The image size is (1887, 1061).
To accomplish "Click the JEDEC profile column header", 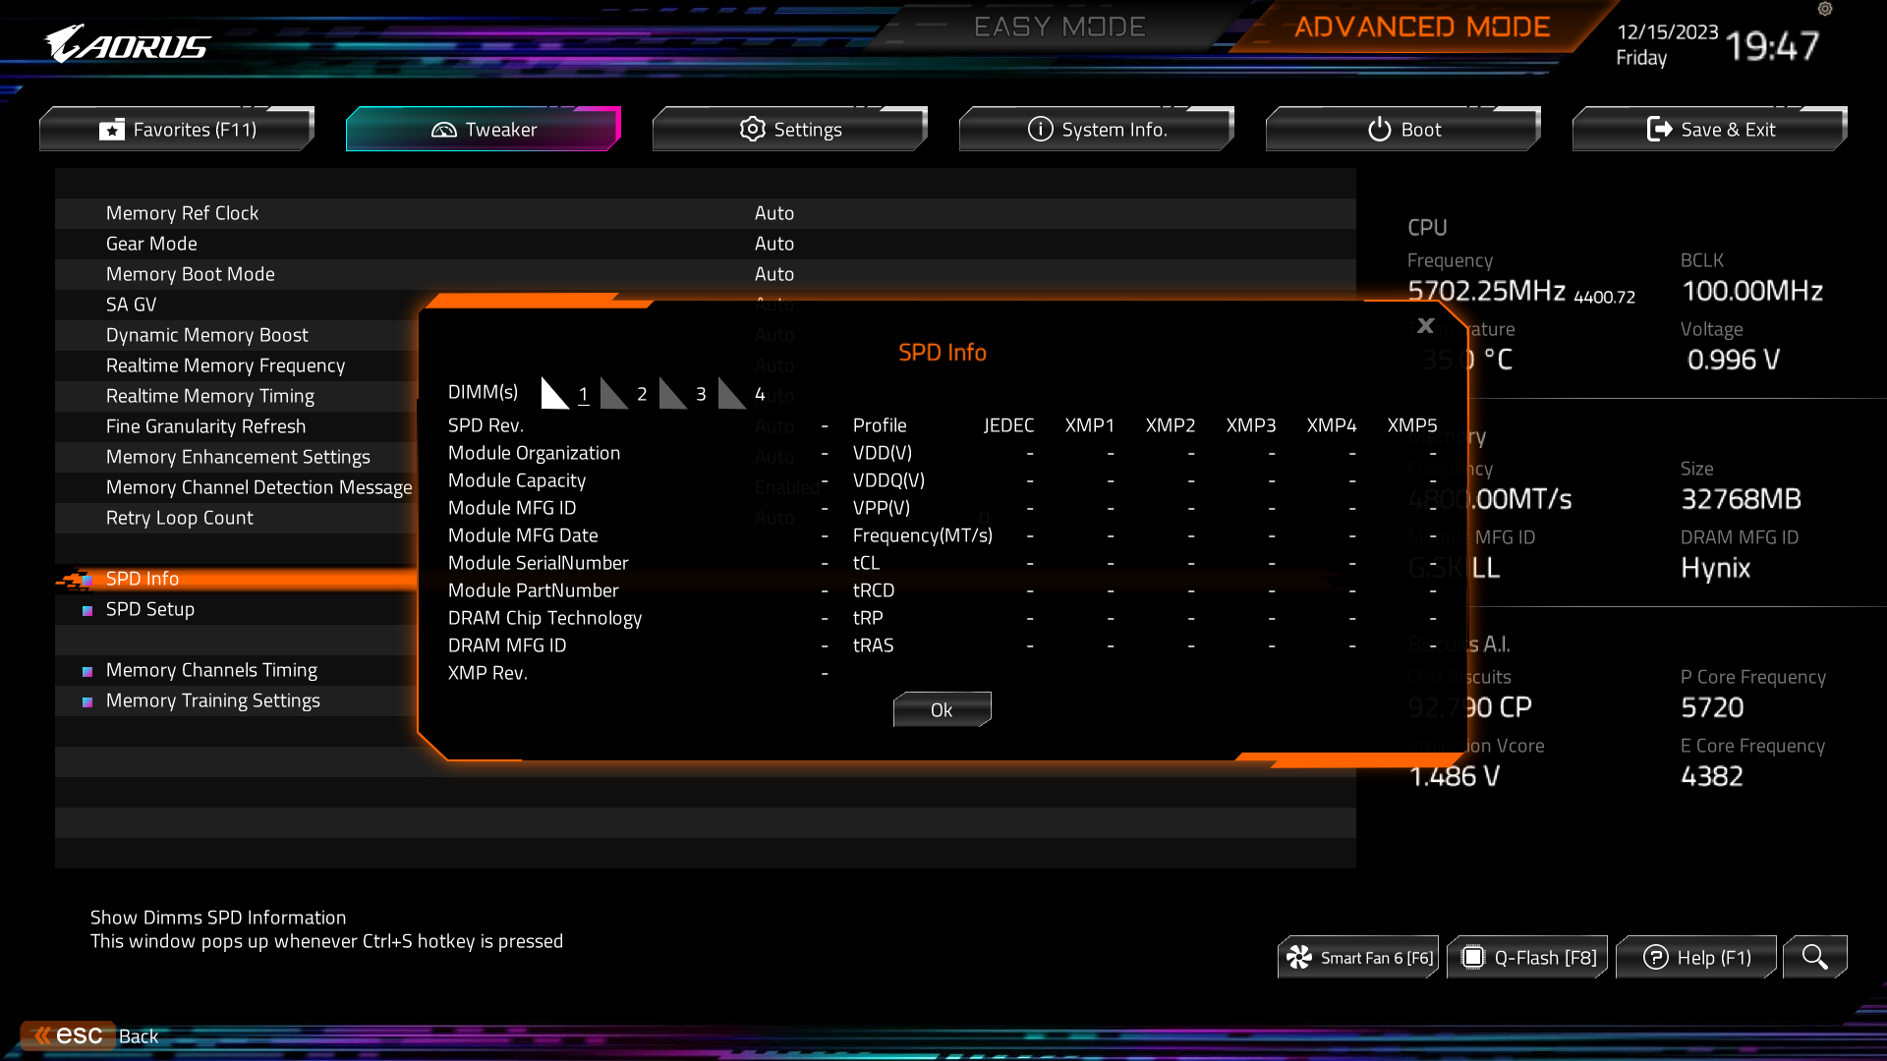I will click(1008, 425).
